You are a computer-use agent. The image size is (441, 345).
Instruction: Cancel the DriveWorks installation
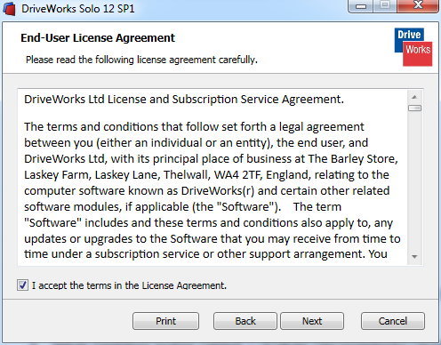(x=393, y=321)
